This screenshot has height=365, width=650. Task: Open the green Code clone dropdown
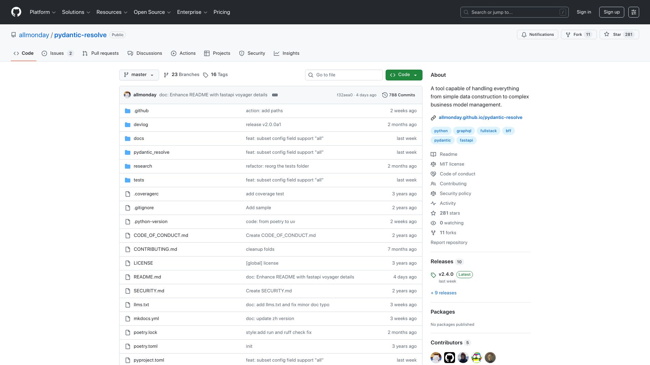tap(404, 75)
